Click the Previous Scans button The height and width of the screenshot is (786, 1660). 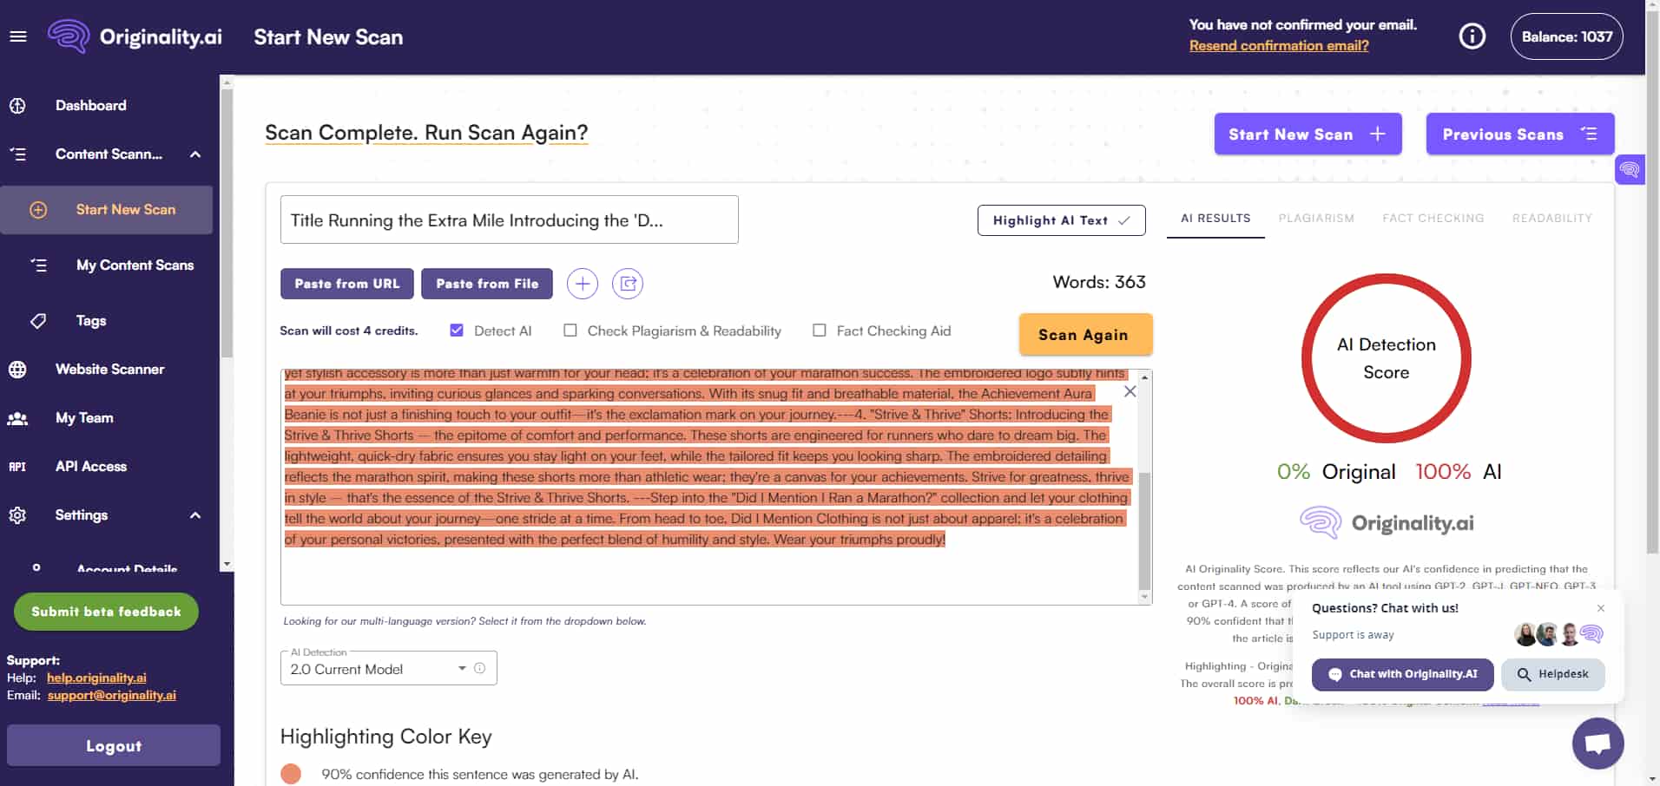pyautogui.click(x=1520, y=134)
